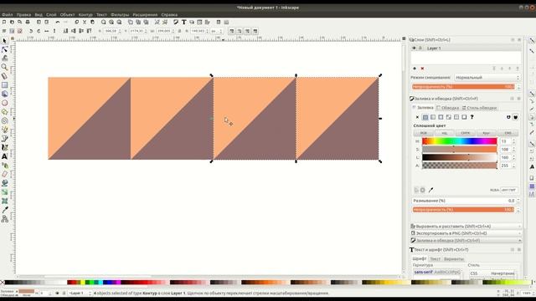Open the Файл menu
This screenshot has width=536, height=301.
[x=8, y=15]
